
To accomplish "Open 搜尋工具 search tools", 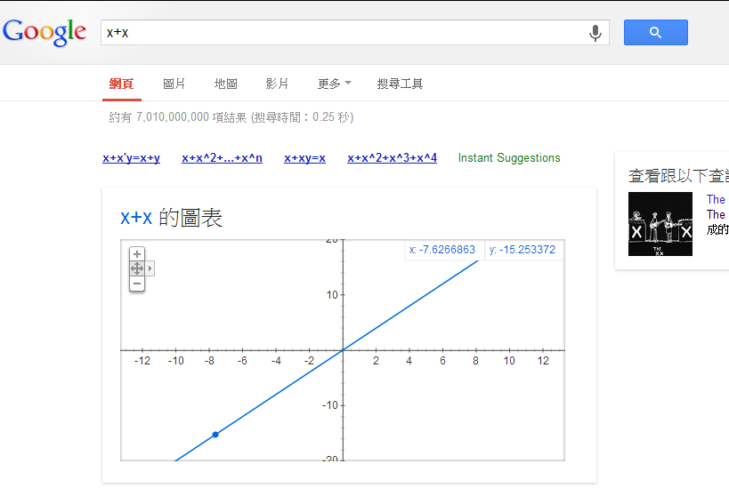I will point(400,84).
